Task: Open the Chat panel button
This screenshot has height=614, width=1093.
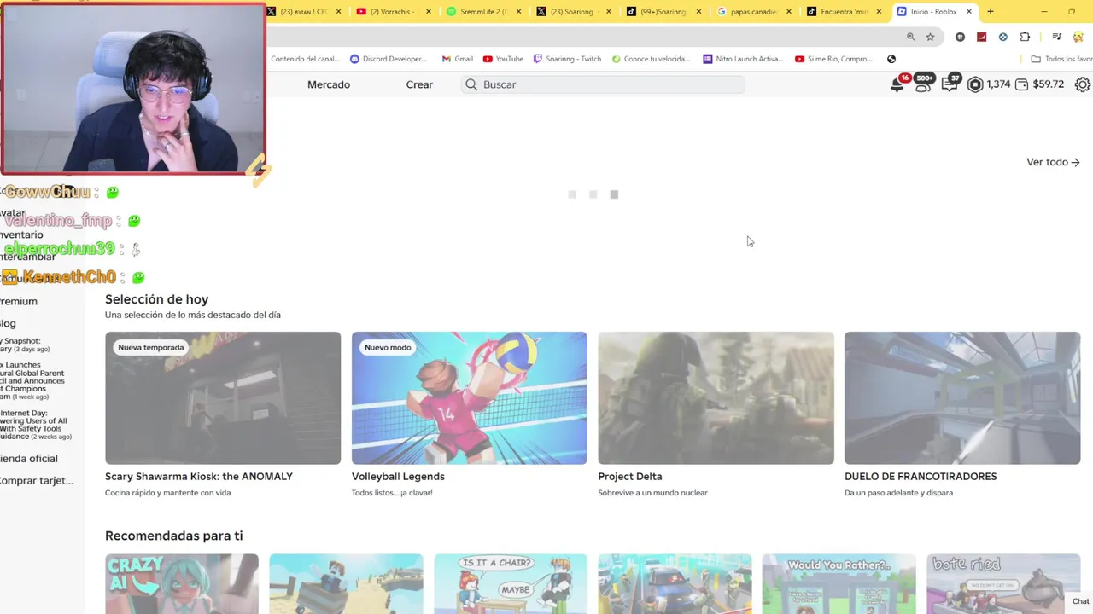Action: pyautogui.click(x=1080, y=601)
